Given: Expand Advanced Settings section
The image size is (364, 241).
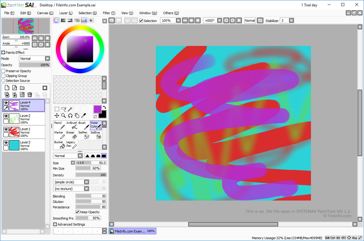Looking at the screenshot, I should click(55, 224).
